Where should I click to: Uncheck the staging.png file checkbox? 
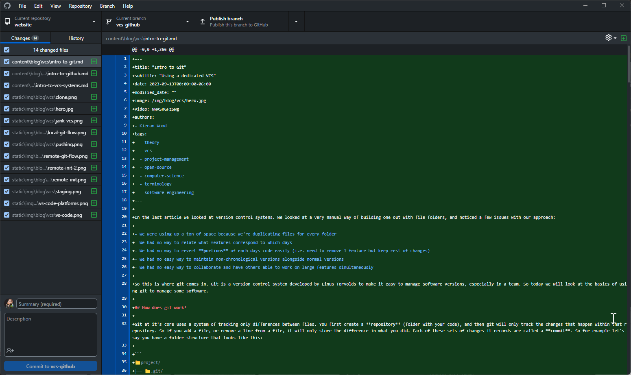(7, 192)
